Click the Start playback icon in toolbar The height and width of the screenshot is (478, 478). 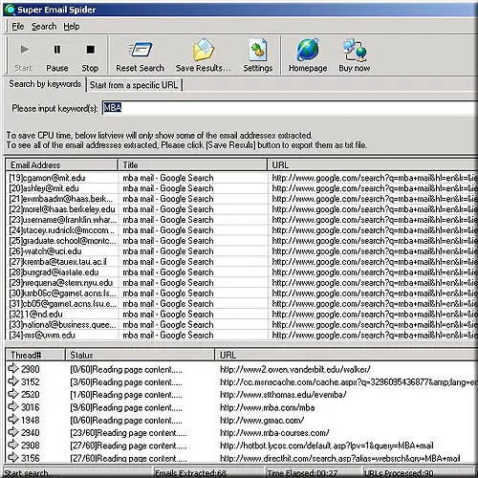click(24, 50)
